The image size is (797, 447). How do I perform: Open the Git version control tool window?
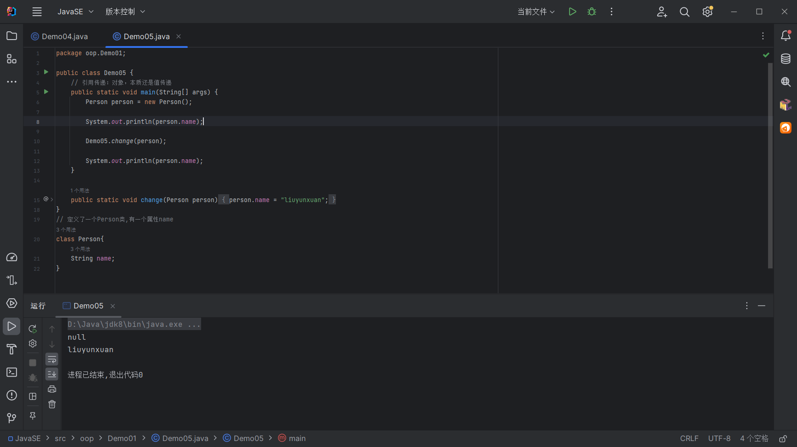[12, 418]
